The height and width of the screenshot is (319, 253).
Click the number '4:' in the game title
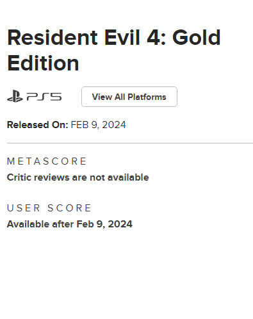click(x=156, y=38)
